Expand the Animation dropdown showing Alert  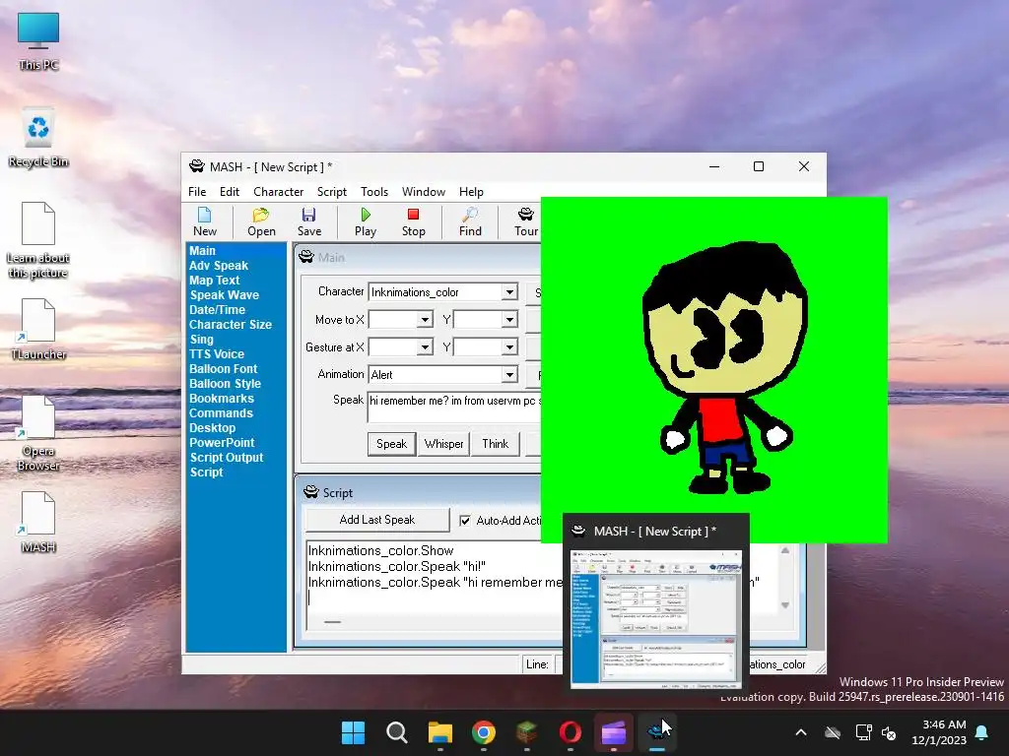tap(509, 374)
